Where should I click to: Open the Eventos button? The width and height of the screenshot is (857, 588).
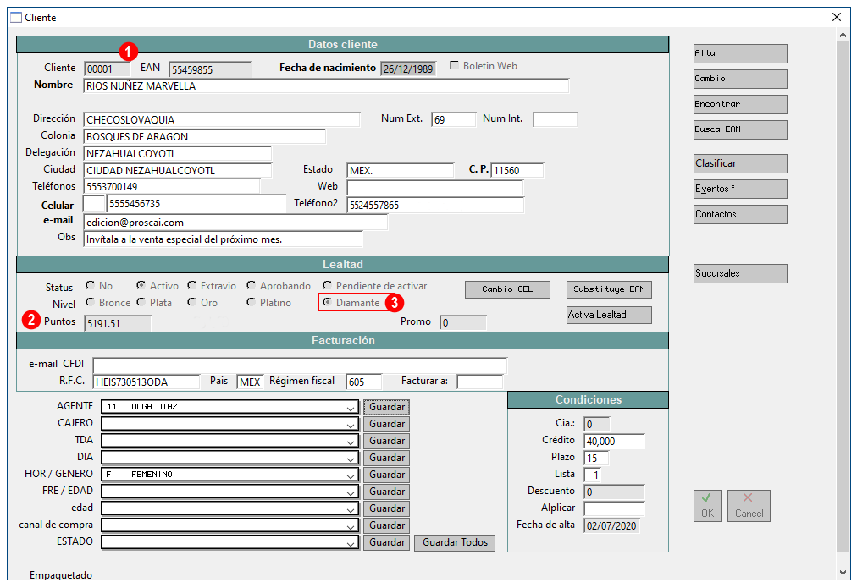pyautogui.click(x=741, y=189)
